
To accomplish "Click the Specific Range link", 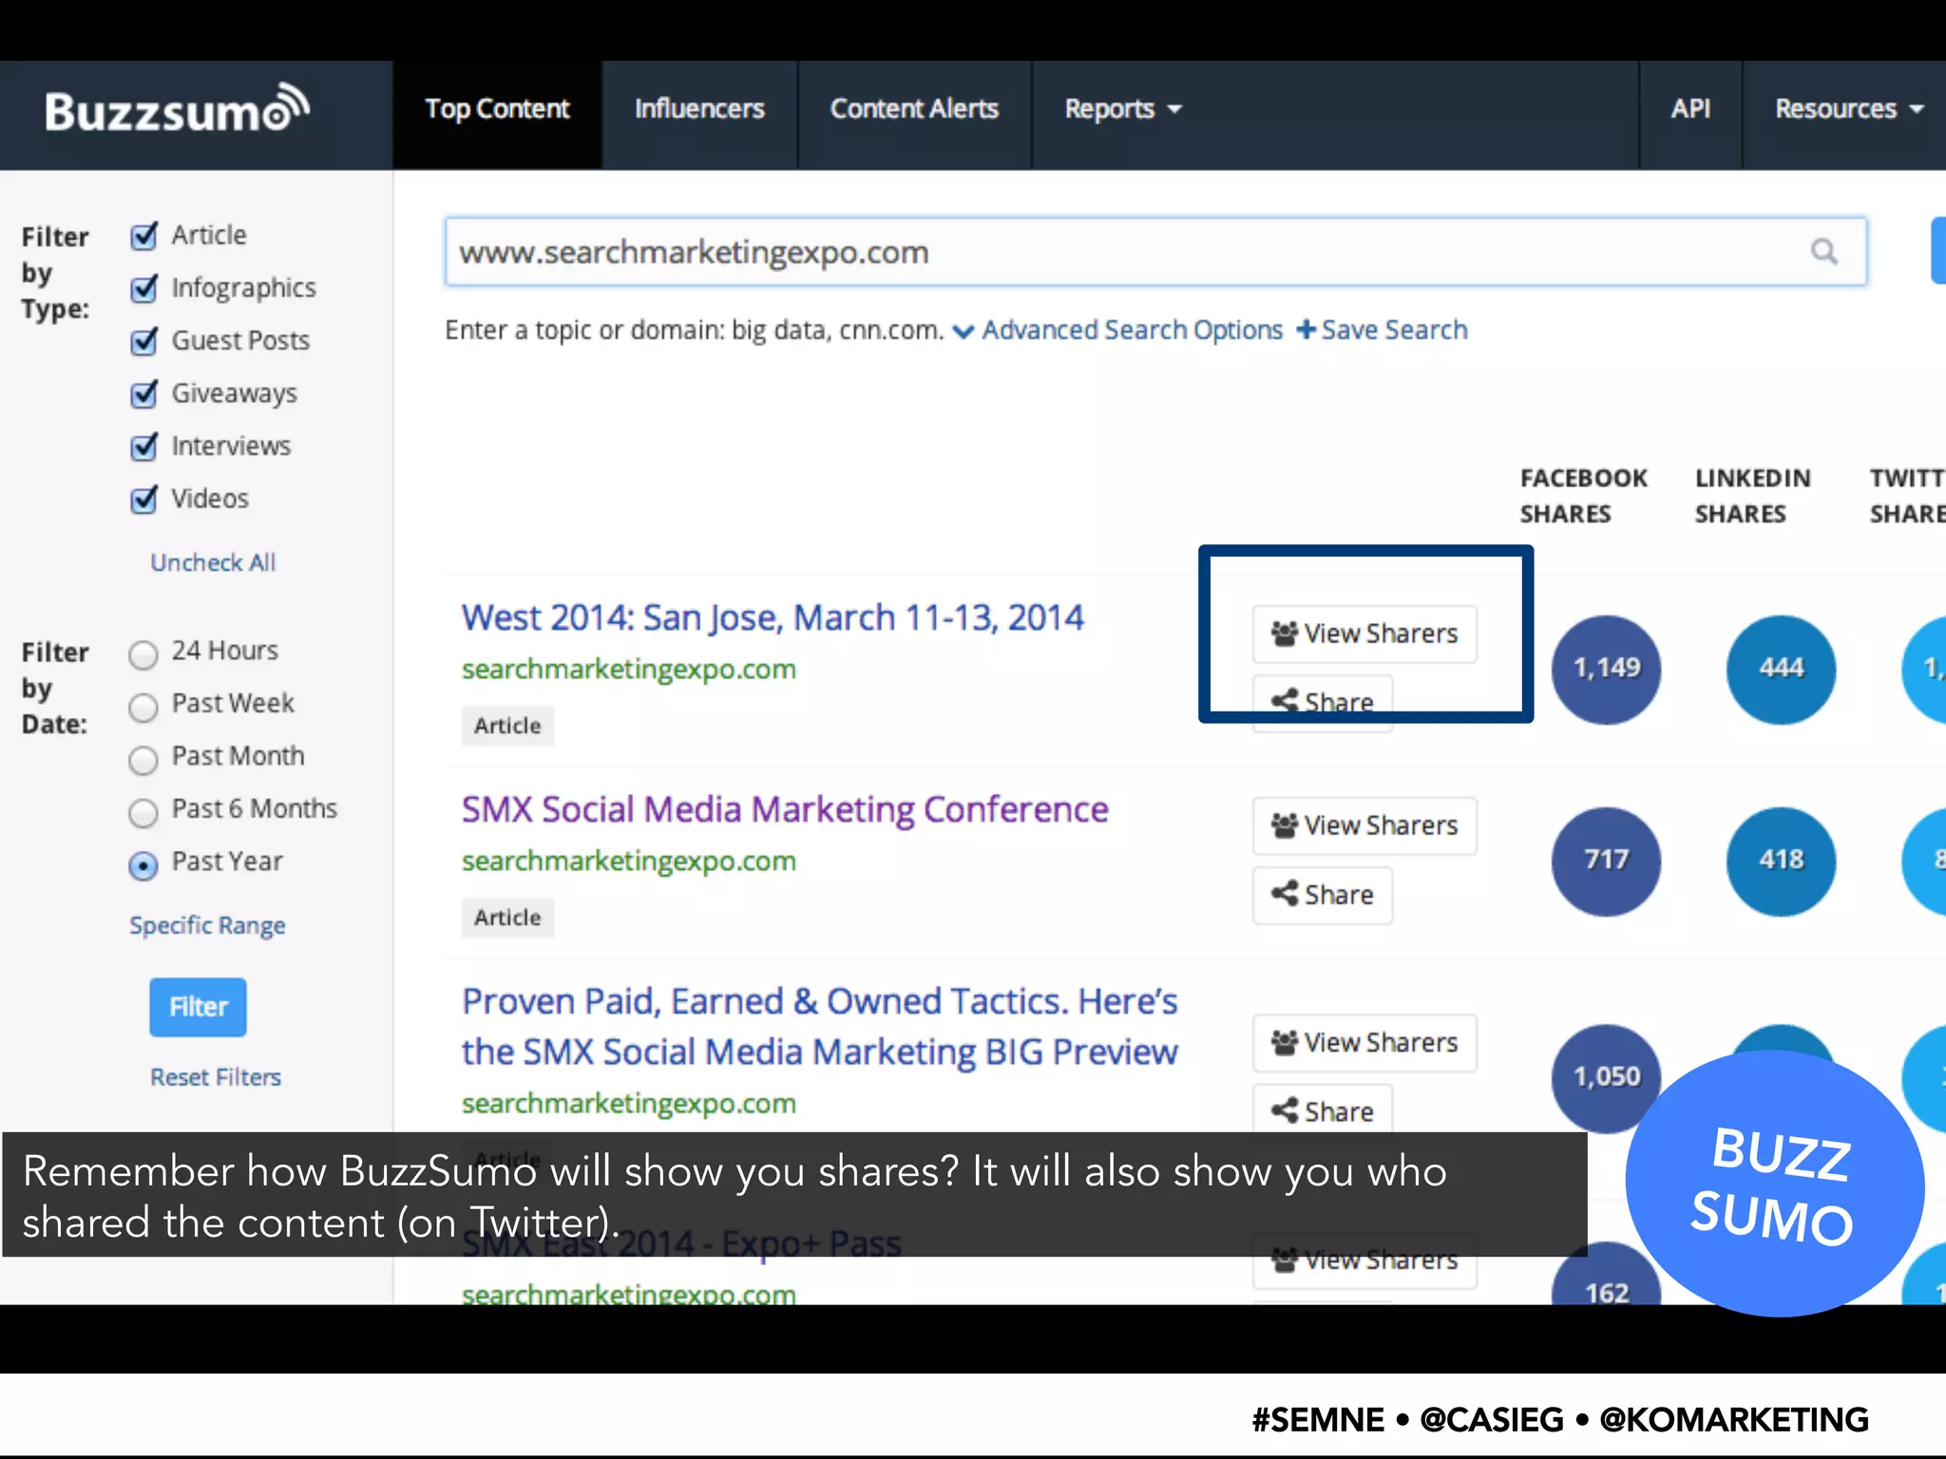I will point(207,925).
